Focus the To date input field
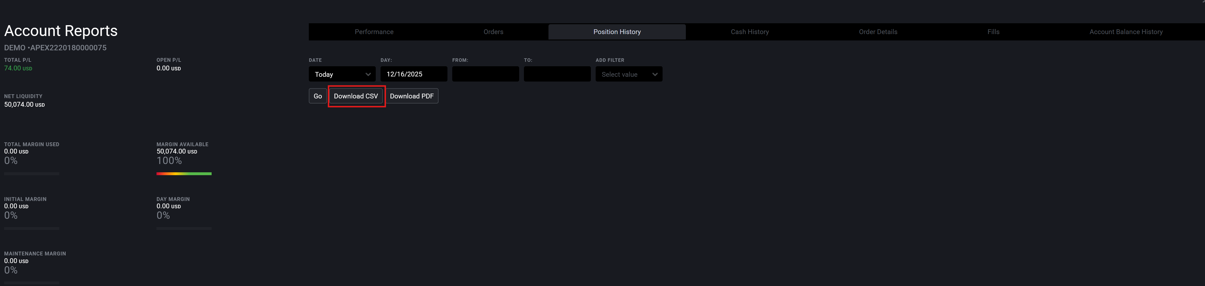This screenshot has width=1205, height=286. pos(557,74)
